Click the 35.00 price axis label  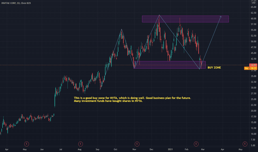[253, 76]
